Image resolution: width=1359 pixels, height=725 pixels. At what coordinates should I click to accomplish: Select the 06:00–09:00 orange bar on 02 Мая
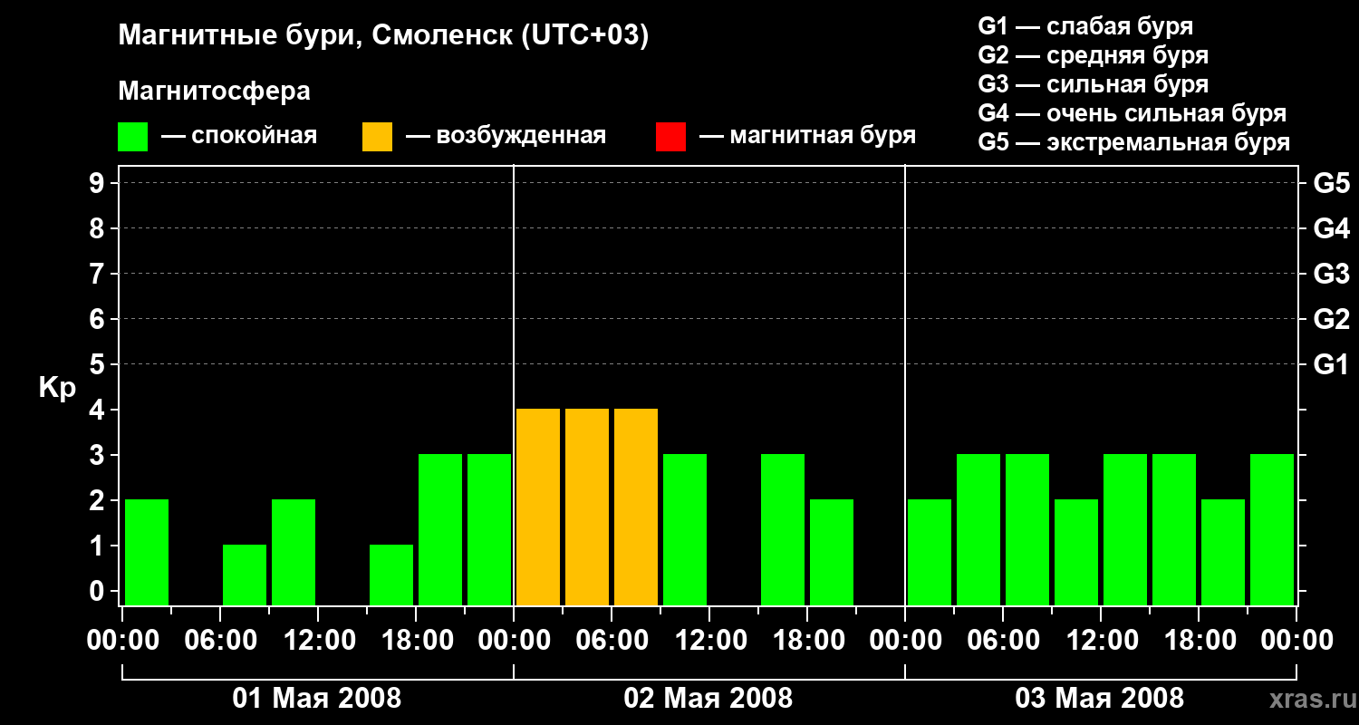(x=636, y=507)
